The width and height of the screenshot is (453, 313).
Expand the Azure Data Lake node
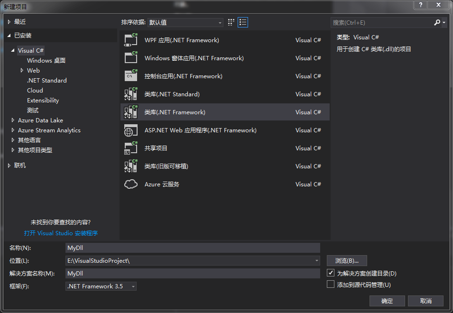pos(13,120)
